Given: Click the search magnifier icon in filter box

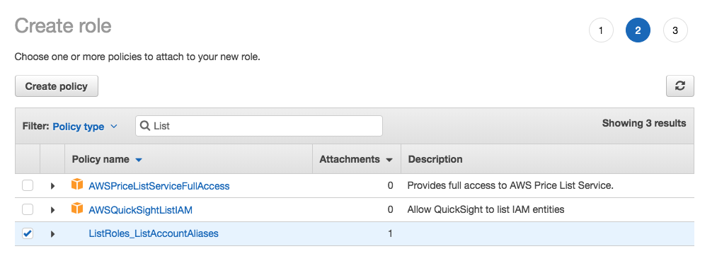Looking at the screenshot, I should (145, 126).
